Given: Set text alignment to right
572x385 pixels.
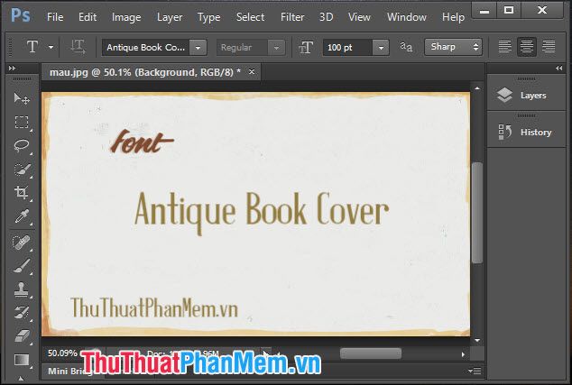Looking at the screenshot, I should pyautogui.click(x=549, y=47).
